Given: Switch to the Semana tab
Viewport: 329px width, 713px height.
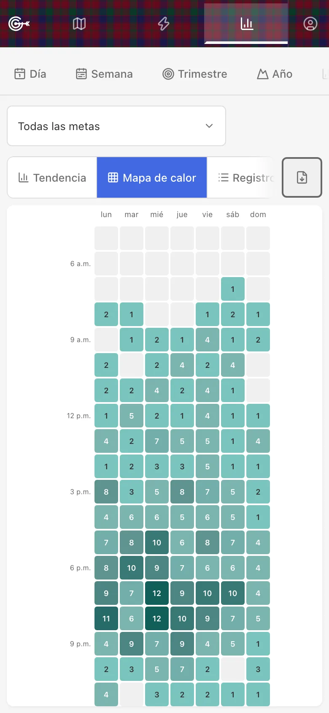Looking at the screenshot, I should [104, 74].
